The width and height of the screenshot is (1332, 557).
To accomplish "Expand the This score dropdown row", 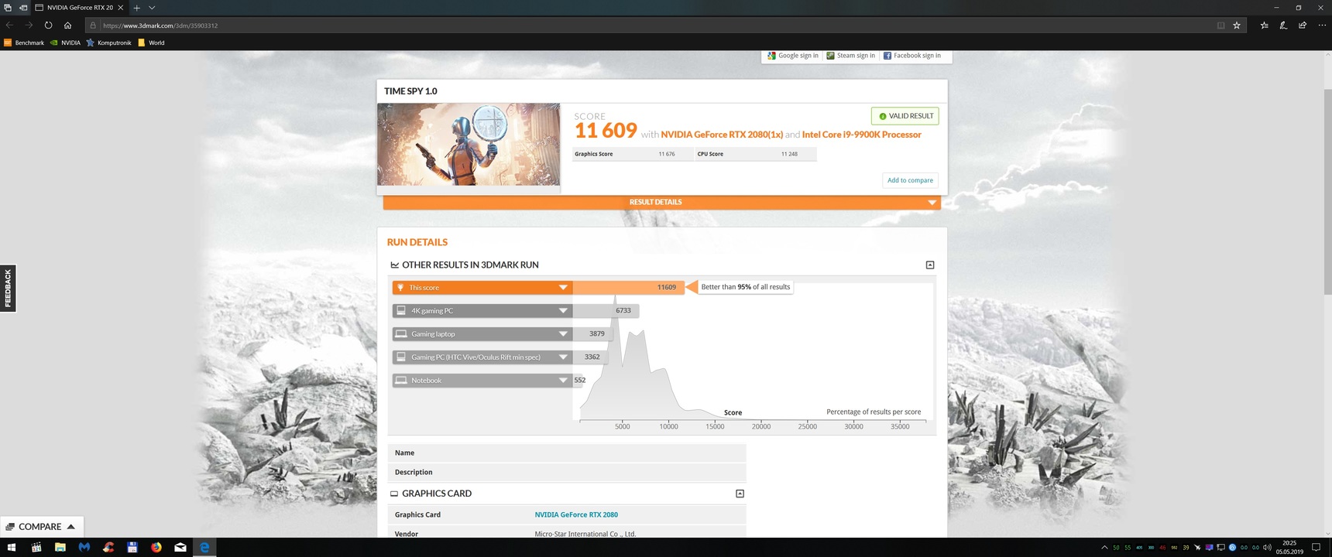I will coord(482,287).
